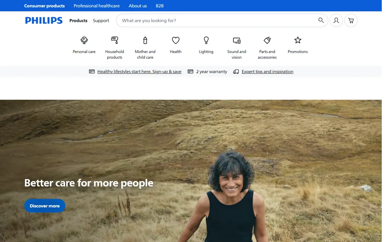Open the Support menu
Image resolution: width=386 pixels, height=242 pixels.
101,20
